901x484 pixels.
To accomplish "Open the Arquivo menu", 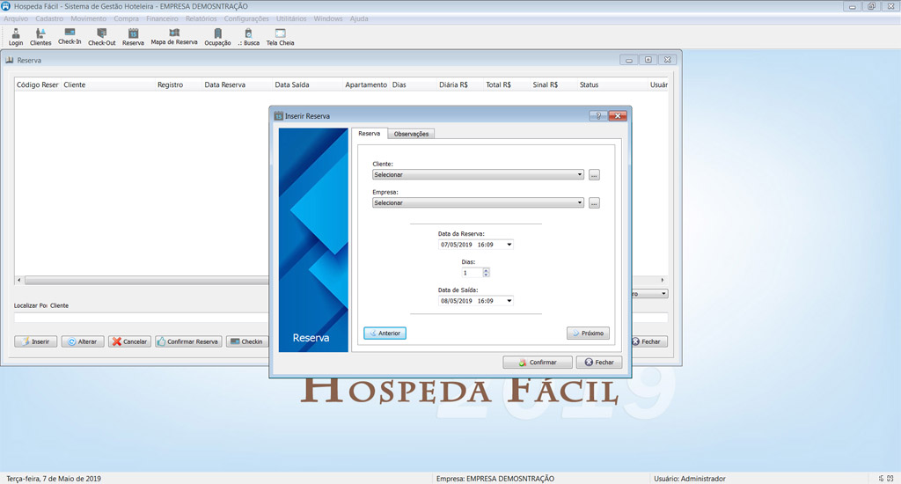I will [x=16, y=18].
